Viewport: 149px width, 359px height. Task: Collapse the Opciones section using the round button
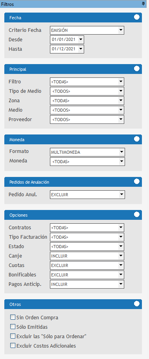point(137,215)
